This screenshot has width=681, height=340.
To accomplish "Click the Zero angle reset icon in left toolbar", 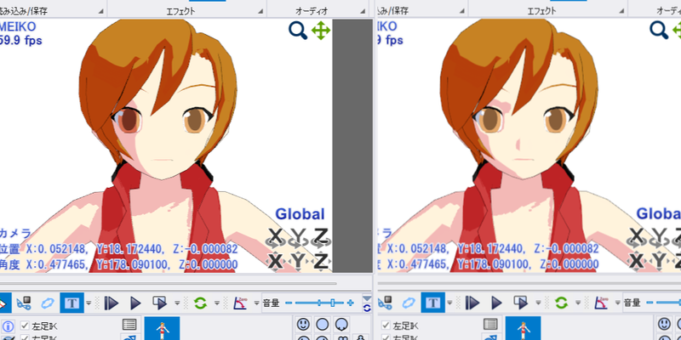I will coord(241,303).
